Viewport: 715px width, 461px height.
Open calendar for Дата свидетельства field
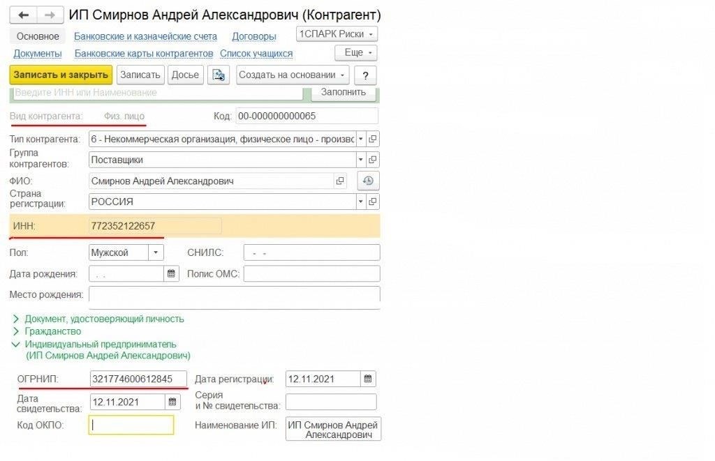click(x=172, y=402)
